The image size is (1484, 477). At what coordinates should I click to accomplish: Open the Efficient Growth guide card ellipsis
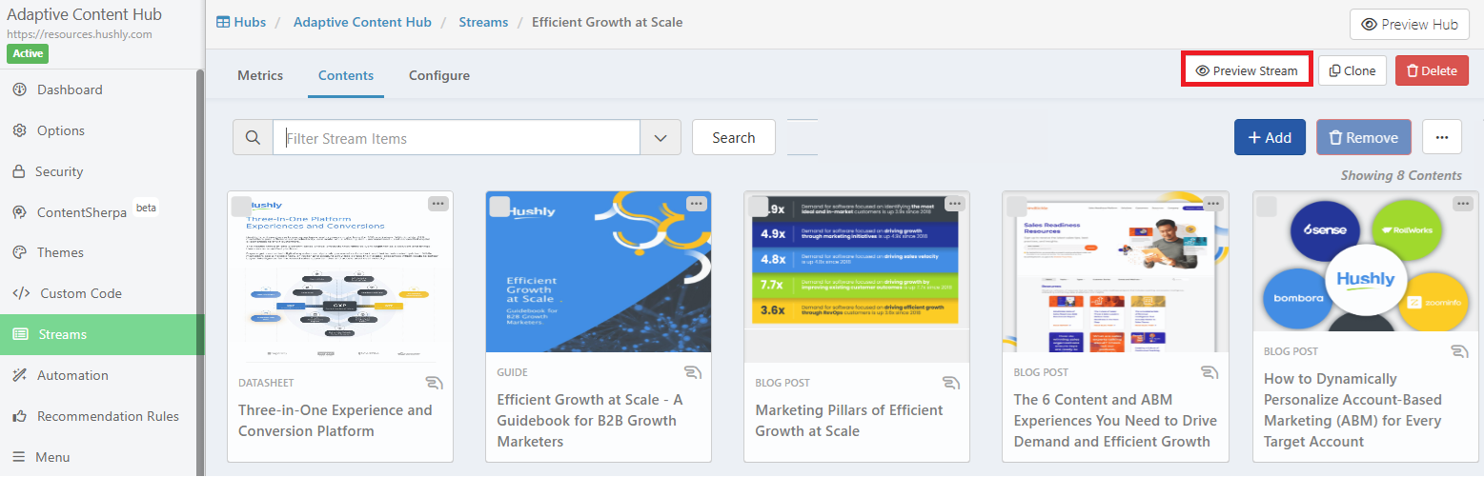697,203
